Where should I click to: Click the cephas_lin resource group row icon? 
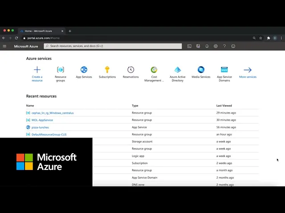click(28, 113)
